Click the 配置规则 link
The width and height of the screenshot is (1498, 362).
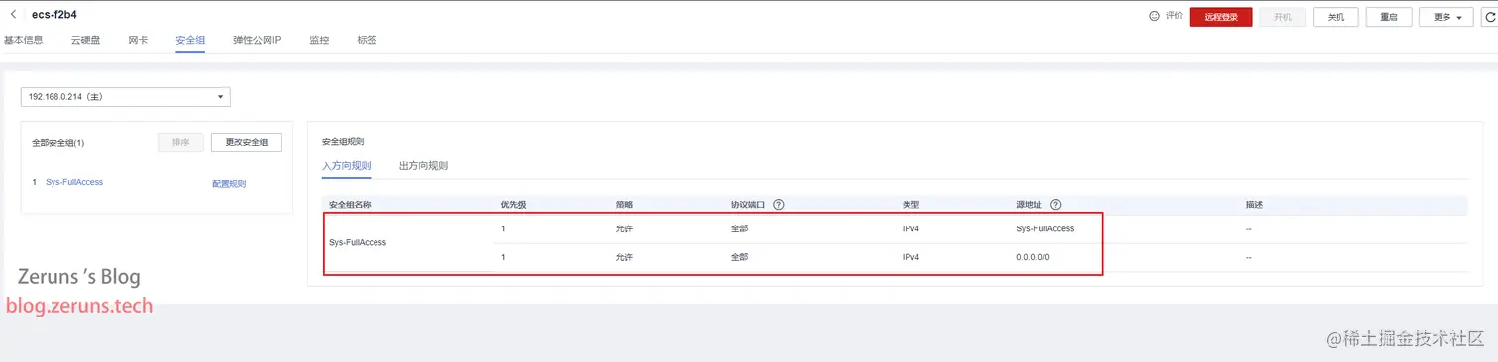[x=229, y=183]
